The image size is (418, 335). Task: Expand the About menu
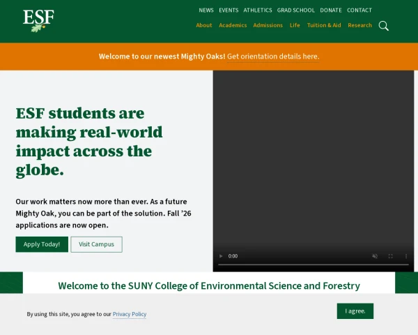click(204, 25)
